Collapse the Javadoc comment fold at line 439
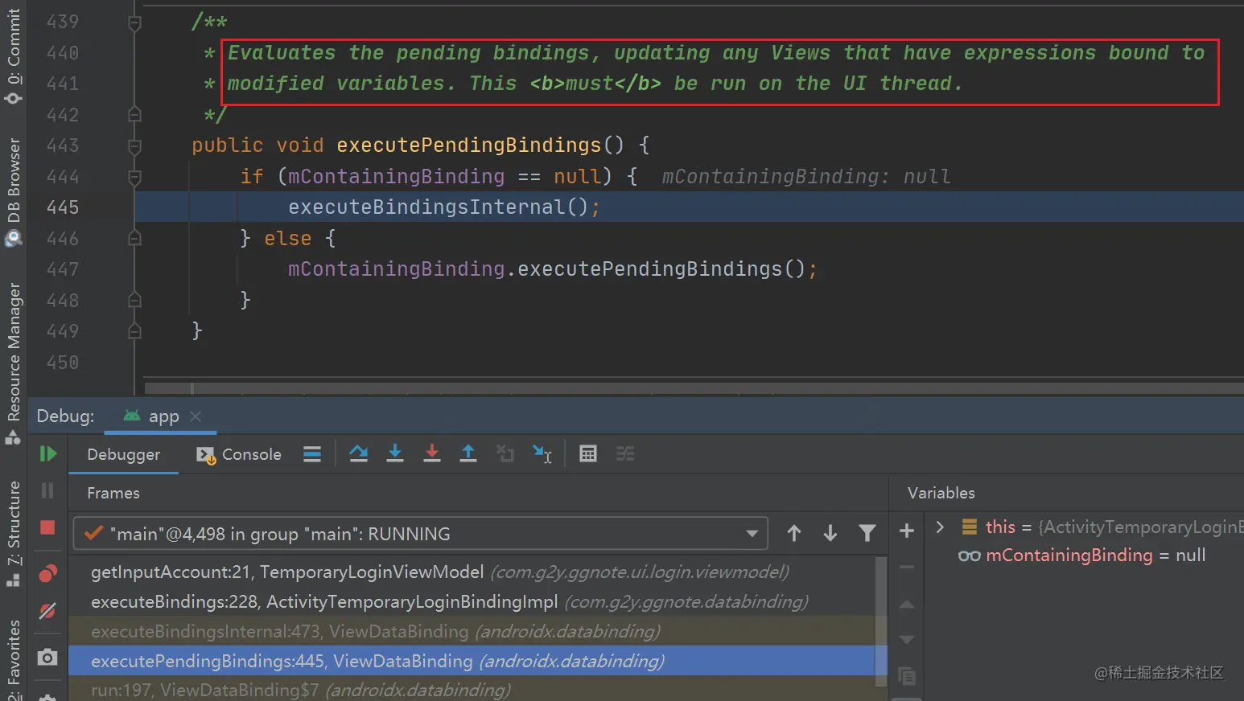1244x701 pixels. click(x=135, y=23)
